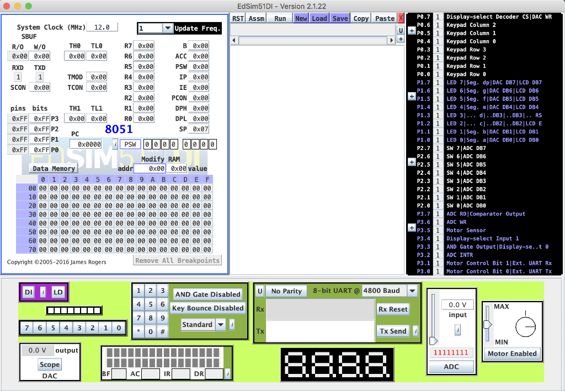Toggle AND Gate Disabled button

click(x=207, y=294)
